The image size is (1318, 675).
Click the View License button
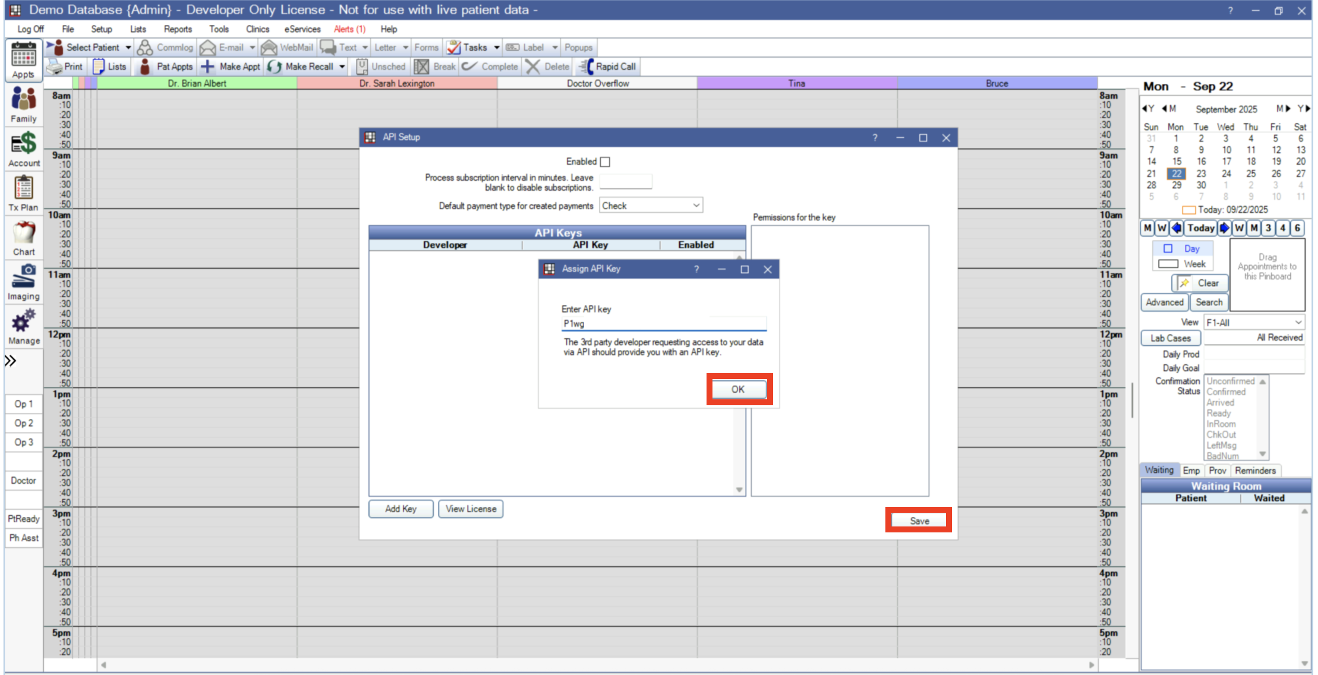coord(470,509)
